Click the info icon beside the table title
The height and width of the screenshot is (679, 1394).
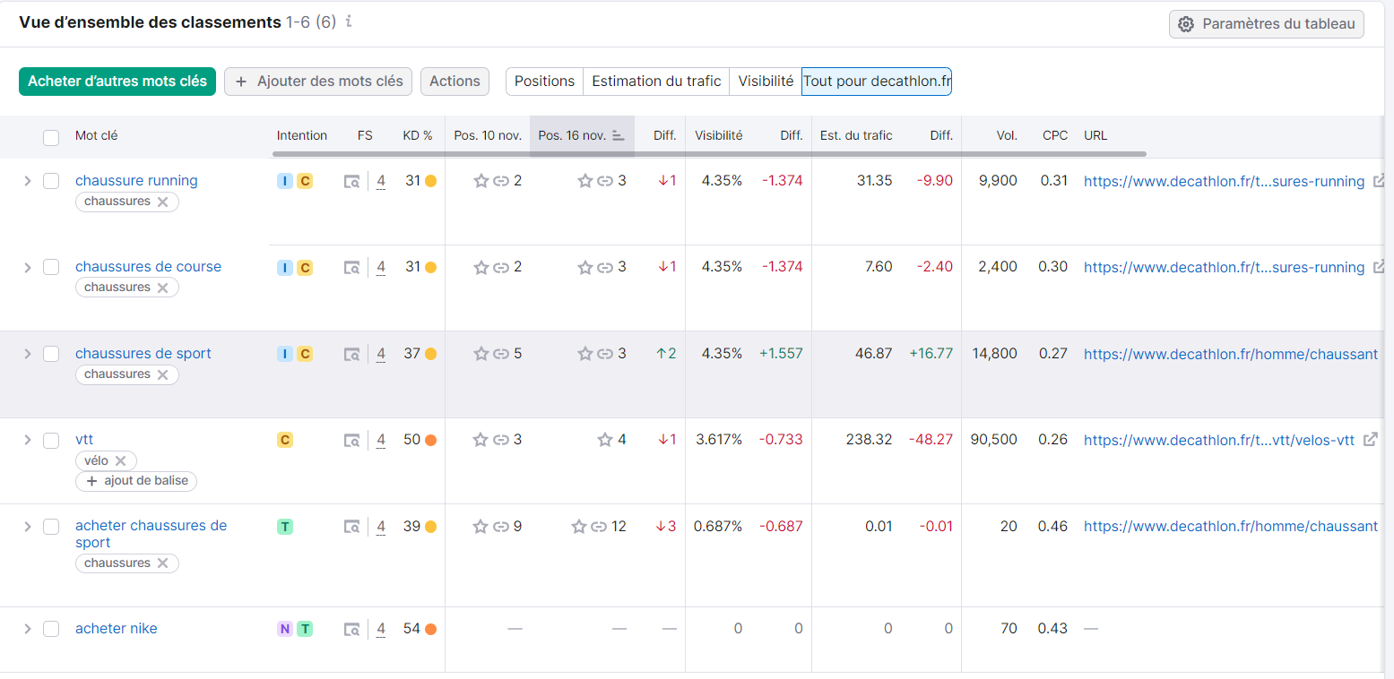(x=349, y=21)
